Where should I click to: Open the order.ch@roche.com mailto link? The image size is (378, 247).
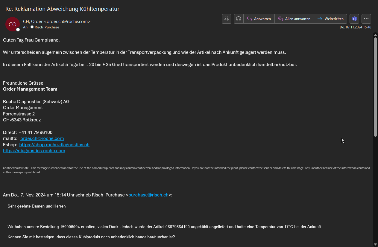42,138
